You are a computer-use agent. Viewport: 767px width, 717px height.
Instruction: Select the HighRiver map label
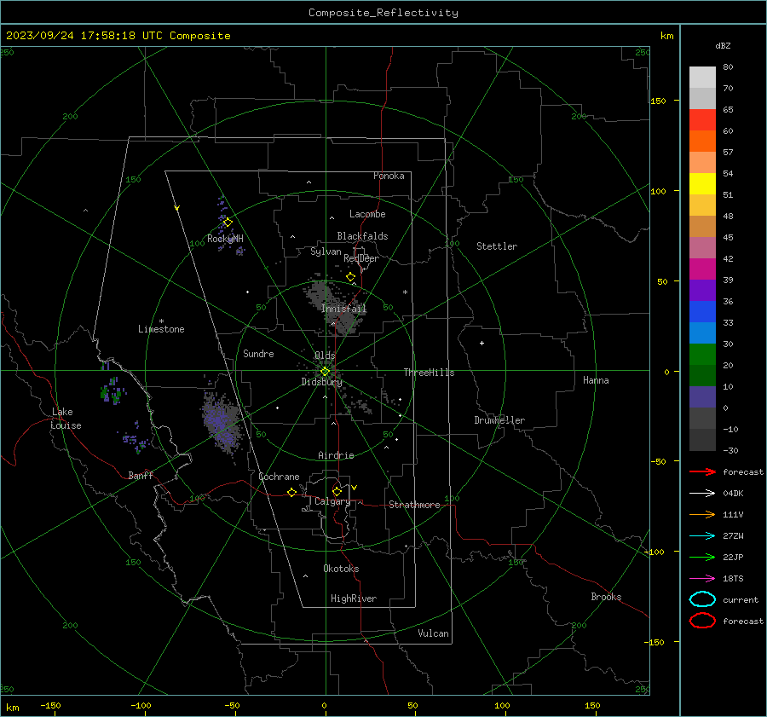click(x=354, y=598)
